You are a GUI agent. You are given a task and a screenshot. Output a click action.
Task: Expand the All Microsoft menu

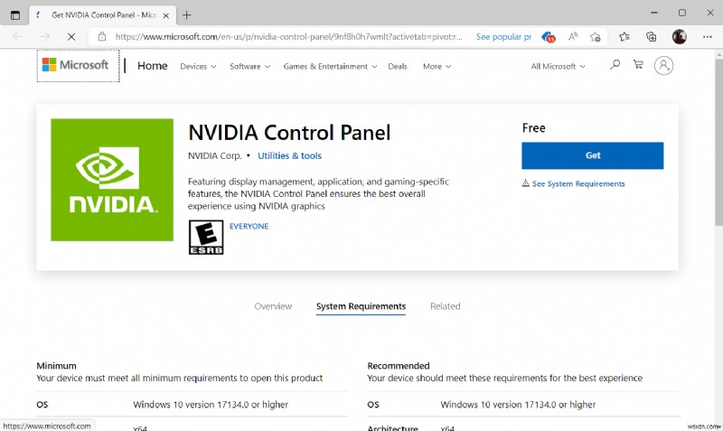coord(558,66)
